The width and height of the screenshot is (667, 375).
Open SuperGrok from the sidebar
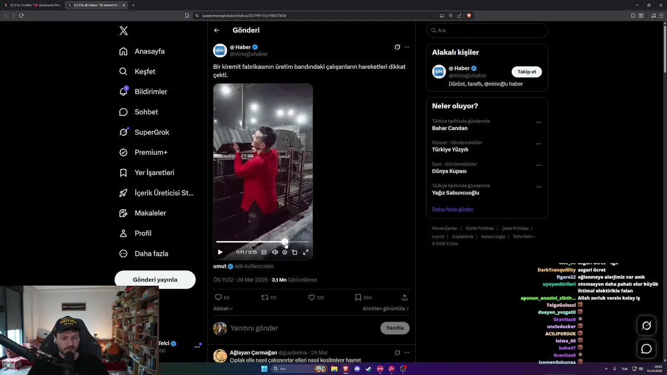(x=144, y=132)
